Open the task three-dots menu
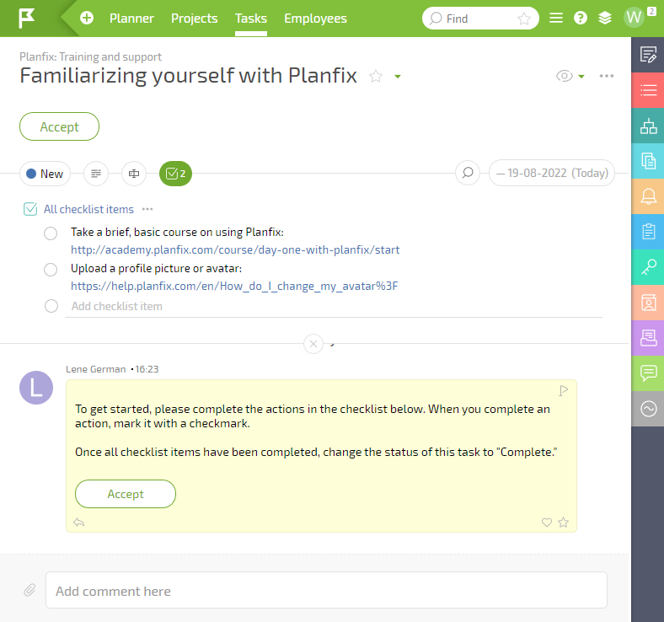 coord(607,76)
